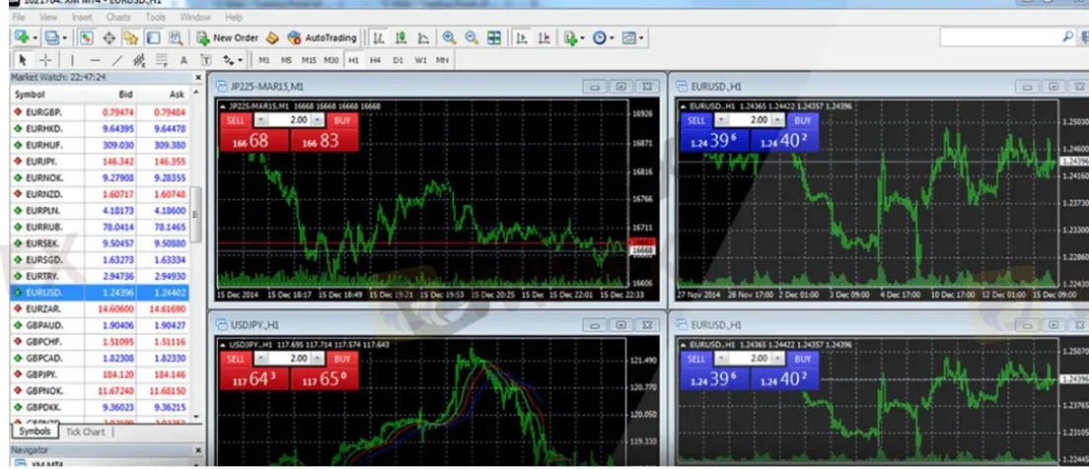Switch to the Symbols tab

(x=35, y=431)
